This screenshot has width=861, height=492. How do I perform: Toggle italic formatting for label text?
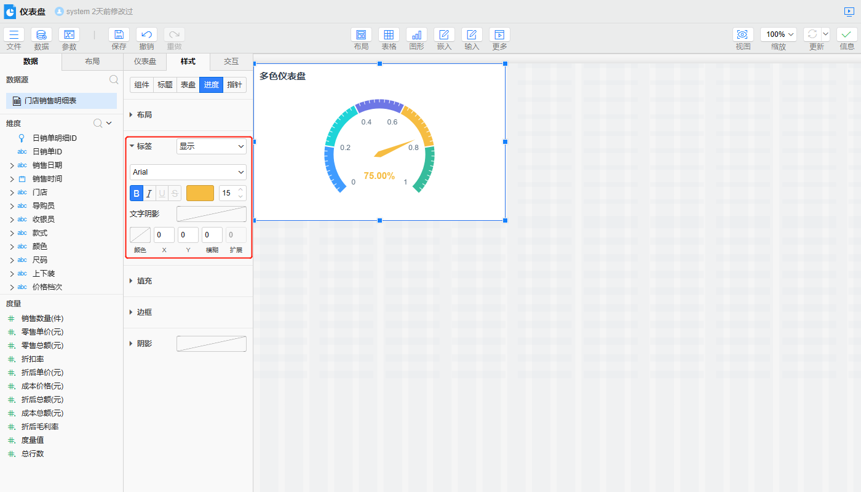pyautogui.click(x=149, y=193)
